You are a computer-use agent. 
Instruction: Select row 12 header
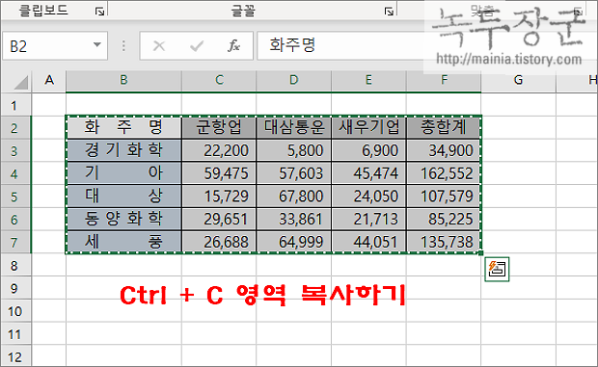(x=15, y=356)
